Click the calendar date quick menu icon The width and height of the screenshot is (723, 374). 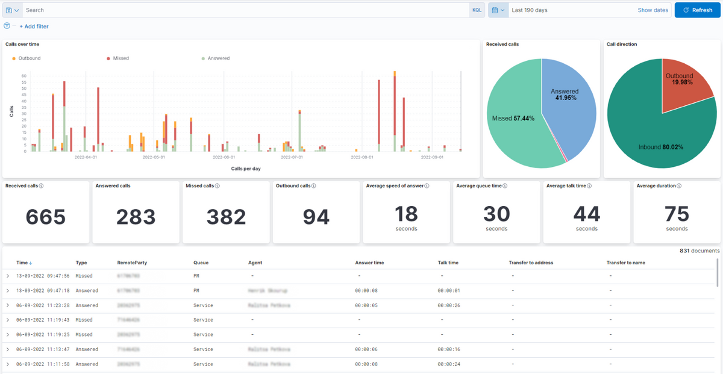[x=498, y=10]
